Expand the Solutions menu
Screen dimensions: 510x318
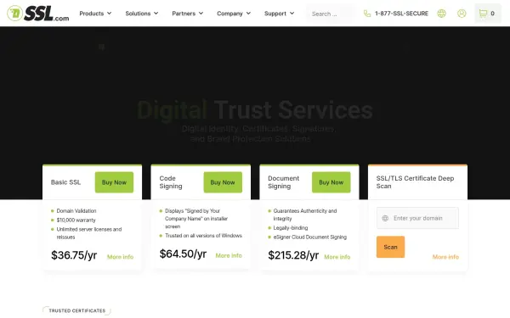click(141, 14)
